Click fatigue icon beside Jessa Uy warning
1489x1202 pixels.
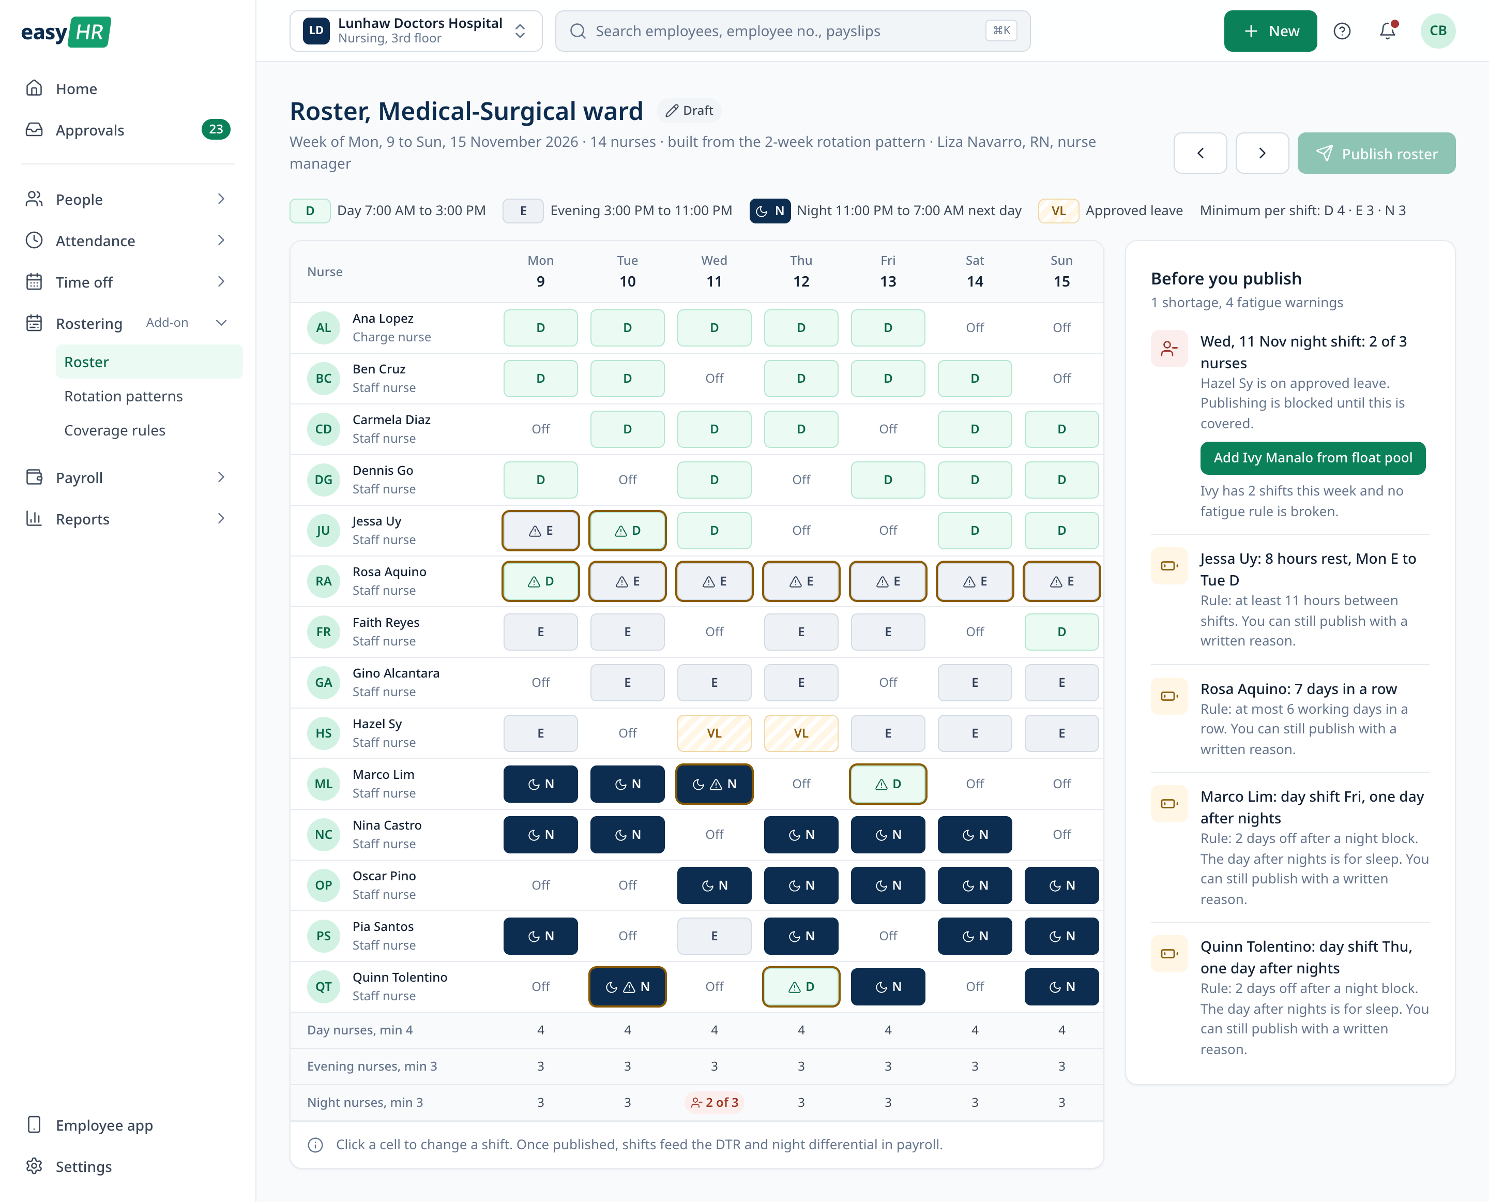click(x=1169, y=566)
